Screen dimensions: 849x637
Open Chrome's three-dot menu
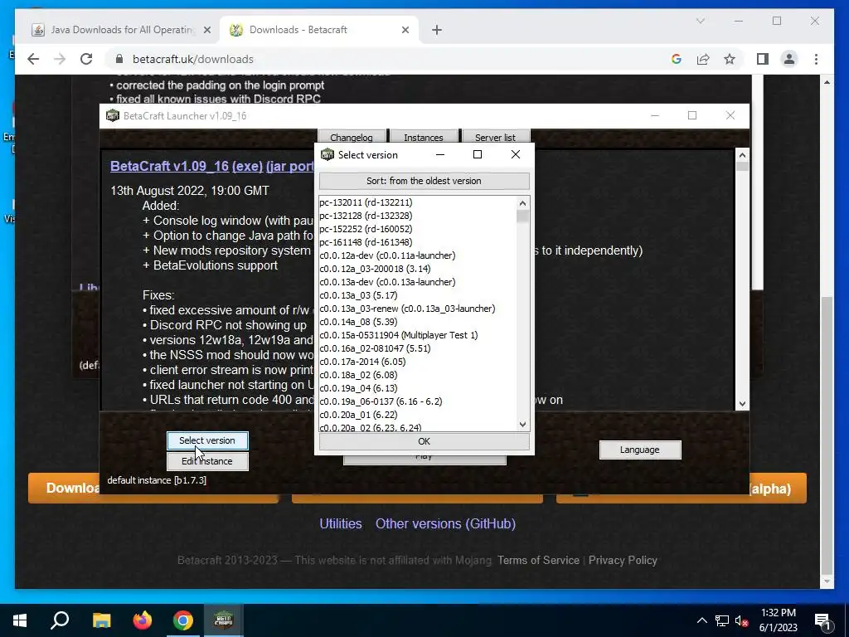[x=816, y=59]
